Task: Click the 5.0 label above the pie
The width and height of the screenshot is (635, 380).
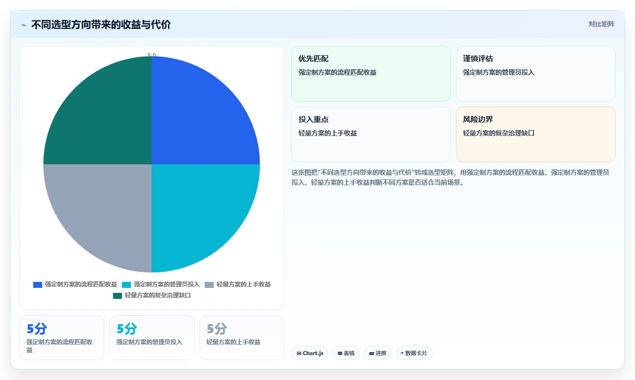Action: click(152, 55)
